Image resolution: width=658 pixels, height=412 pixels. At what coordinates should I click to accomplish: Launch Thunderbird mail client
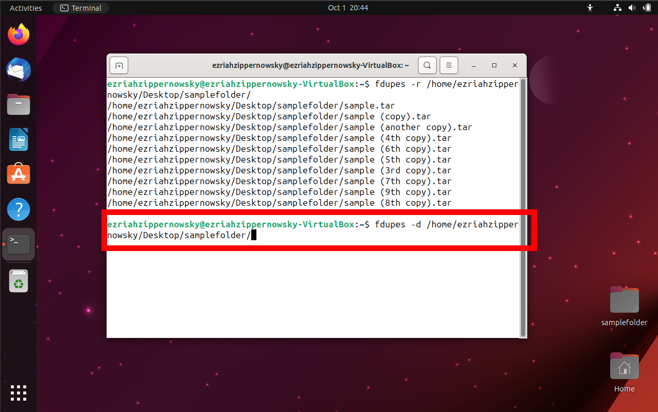click(x=19, y=69)
